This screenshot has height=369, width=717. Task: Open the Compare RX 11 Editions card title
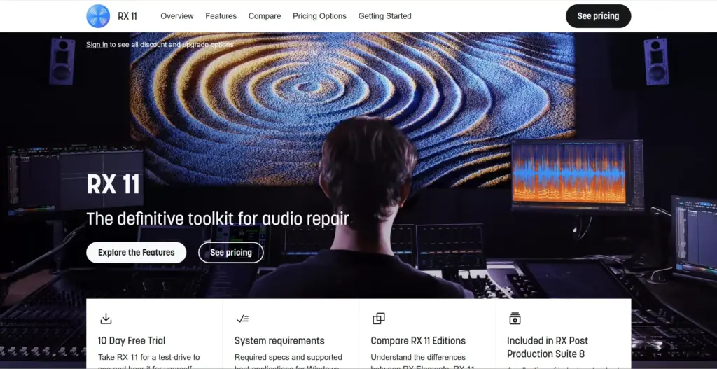[x=418, y=341]
